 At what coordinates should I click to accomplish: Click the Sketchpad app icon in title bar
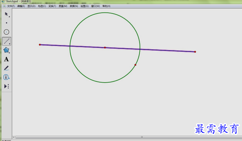(x=3, y=2)
